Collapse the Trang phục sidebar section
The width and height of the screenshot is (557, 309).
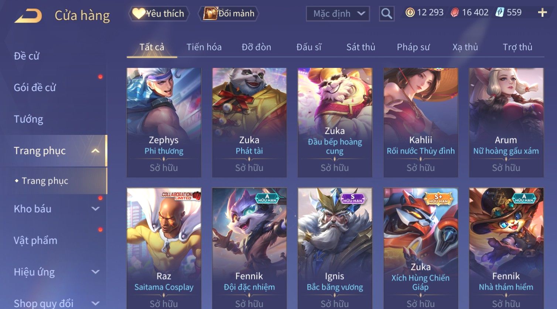[95, 151]
